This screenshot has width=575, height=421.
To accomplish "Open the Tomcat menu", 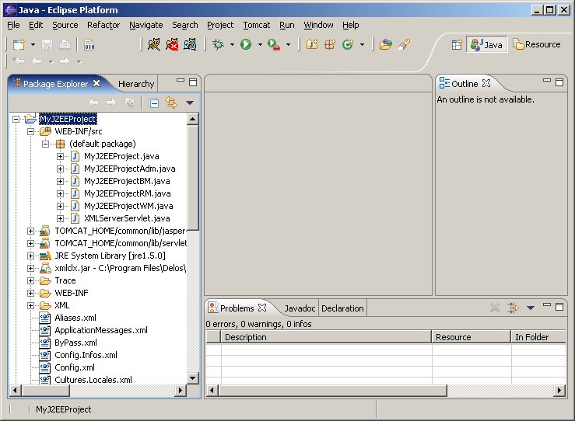I will (256, 25).
